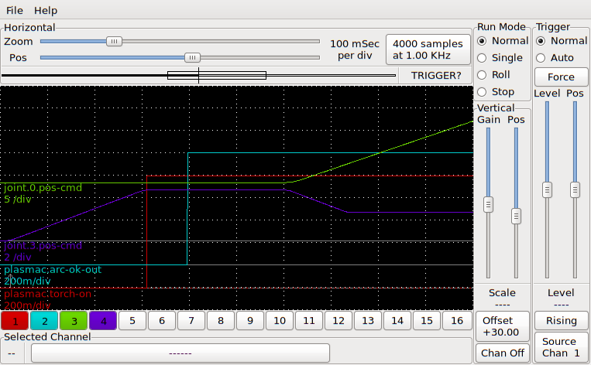Click the trigger Level slider handle
This screenshot has height=365, width=591.
pos(547,189)
